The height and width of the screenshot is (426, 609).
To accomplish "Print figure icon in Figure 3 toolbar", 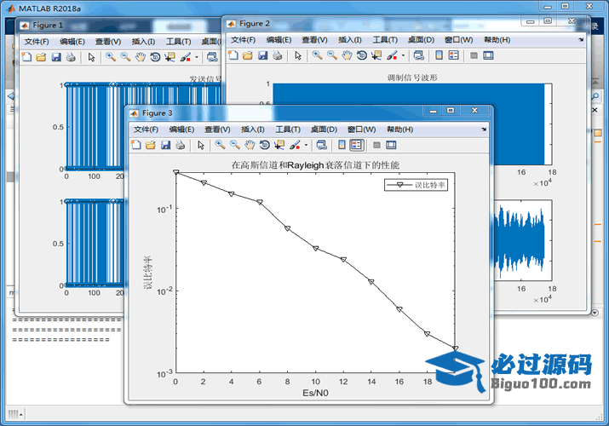I will [180, 145].
